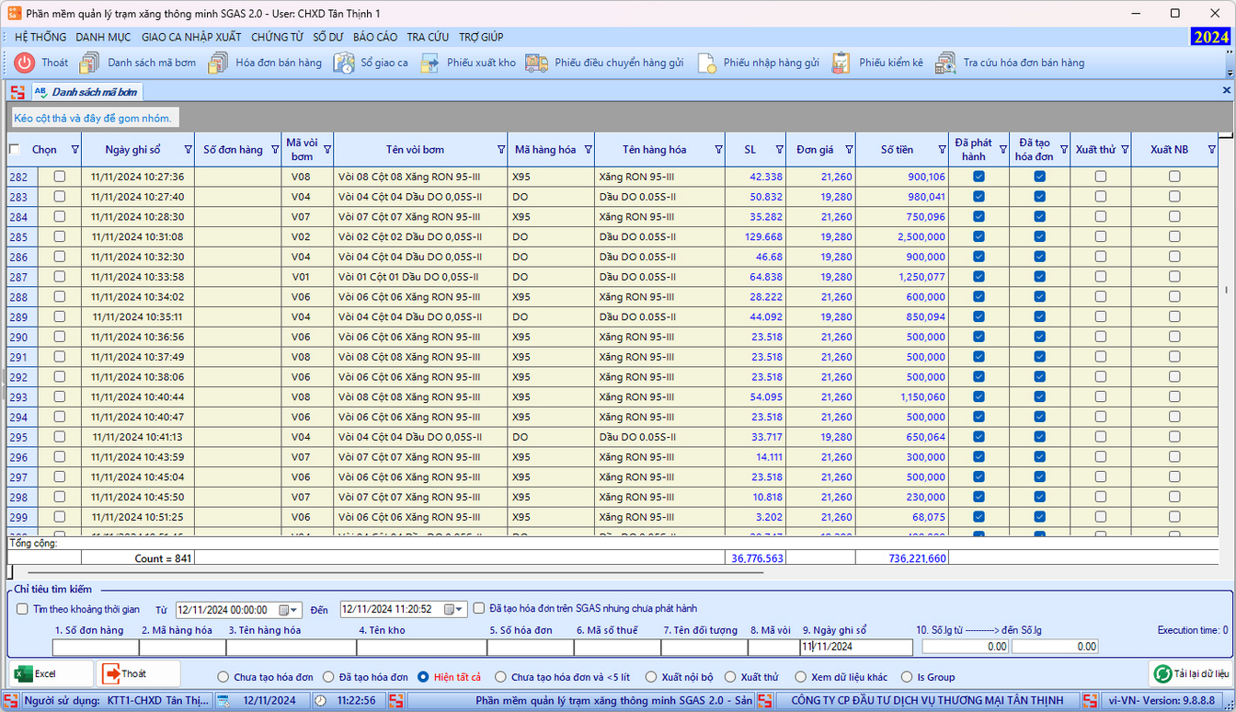Open the BÁO CÁO menu
Viewport: 1236px width, 712px height.
[375, 37]
